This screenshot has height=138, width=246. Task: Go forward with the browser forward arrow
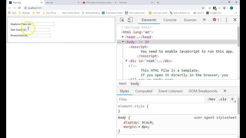tap(15, 8)
